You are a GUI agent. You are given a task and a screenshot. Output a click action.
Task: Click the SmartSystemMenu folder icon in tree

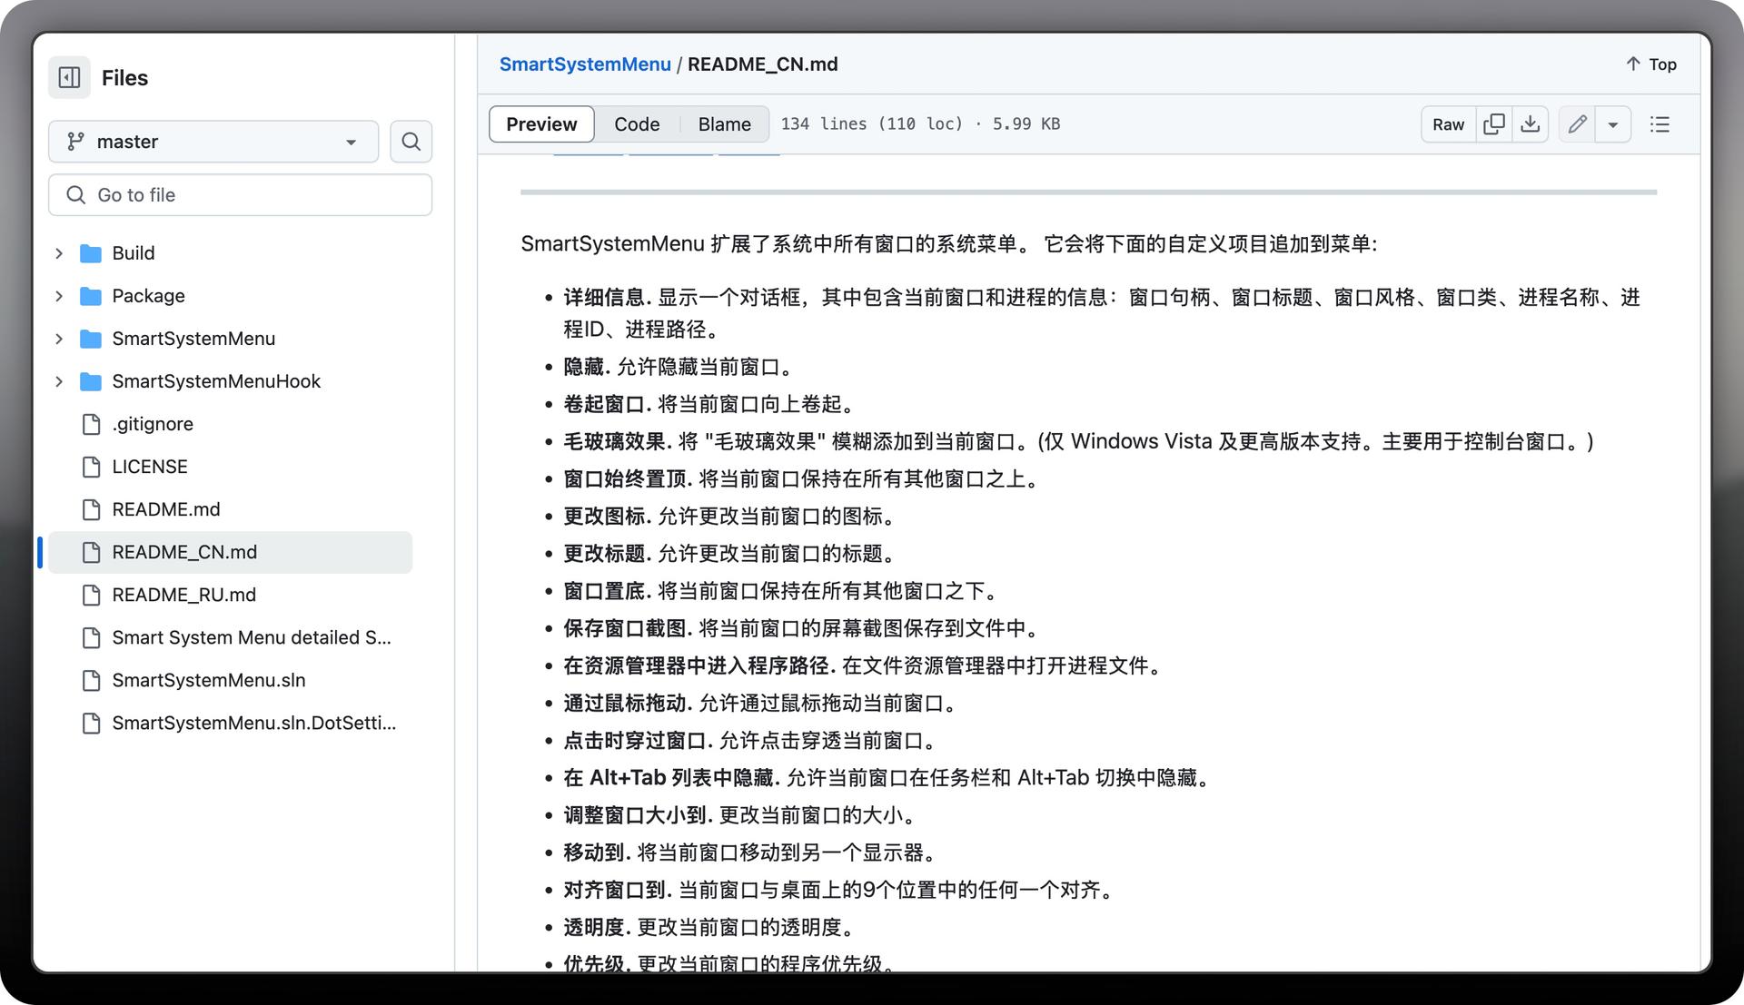[91, 339]
